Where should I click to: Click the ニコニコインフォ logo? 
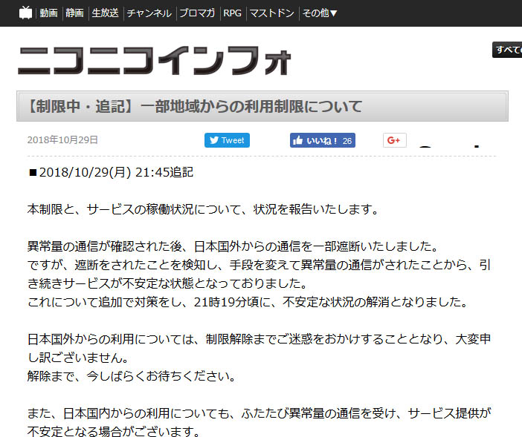click(154, 61)
